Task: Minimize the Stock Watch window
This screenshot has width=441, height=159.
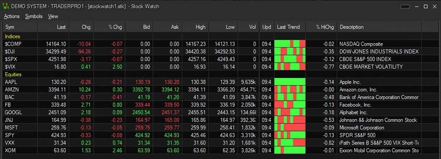Action: tap(417, 6)
